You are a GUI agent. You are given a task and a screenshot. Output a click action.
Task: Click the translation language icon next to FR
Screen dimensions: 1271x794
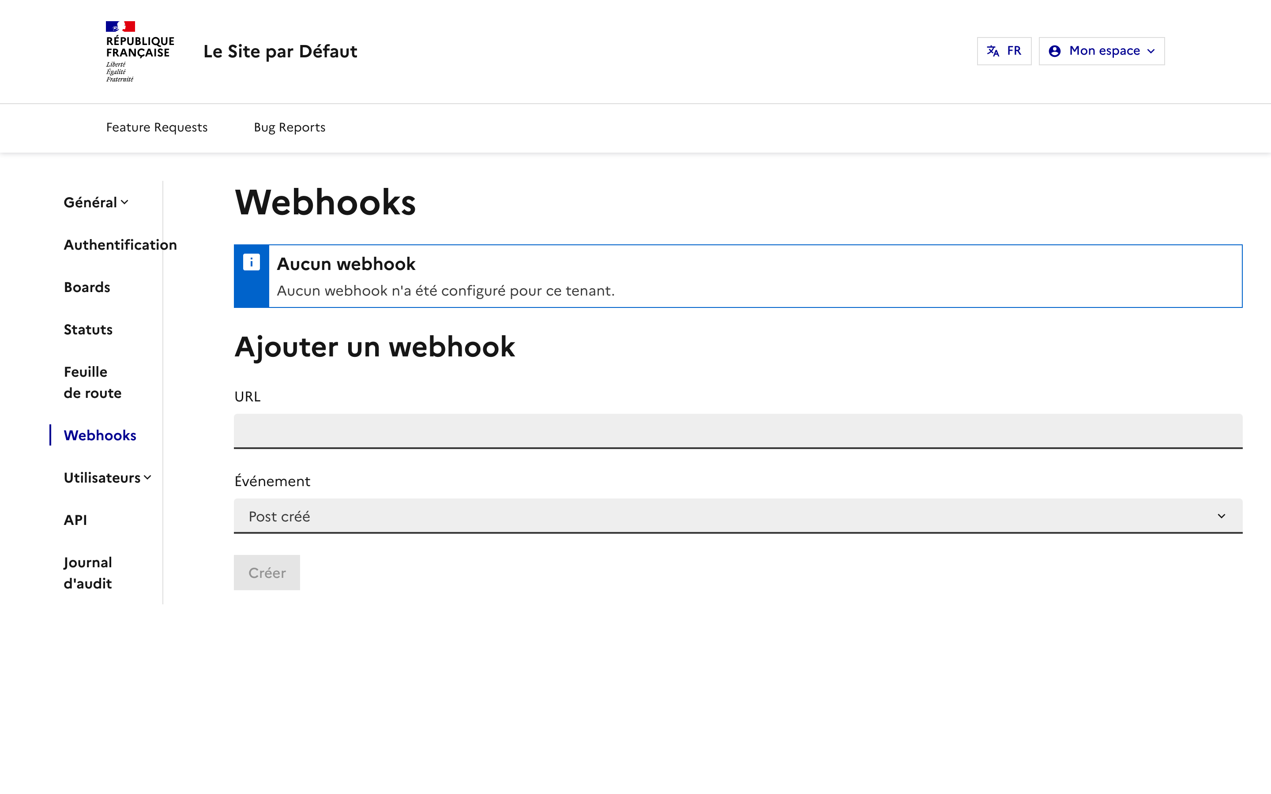click(993, 50)
